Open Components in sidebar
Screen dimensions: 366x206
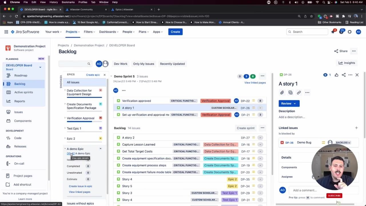pos(23,121)
